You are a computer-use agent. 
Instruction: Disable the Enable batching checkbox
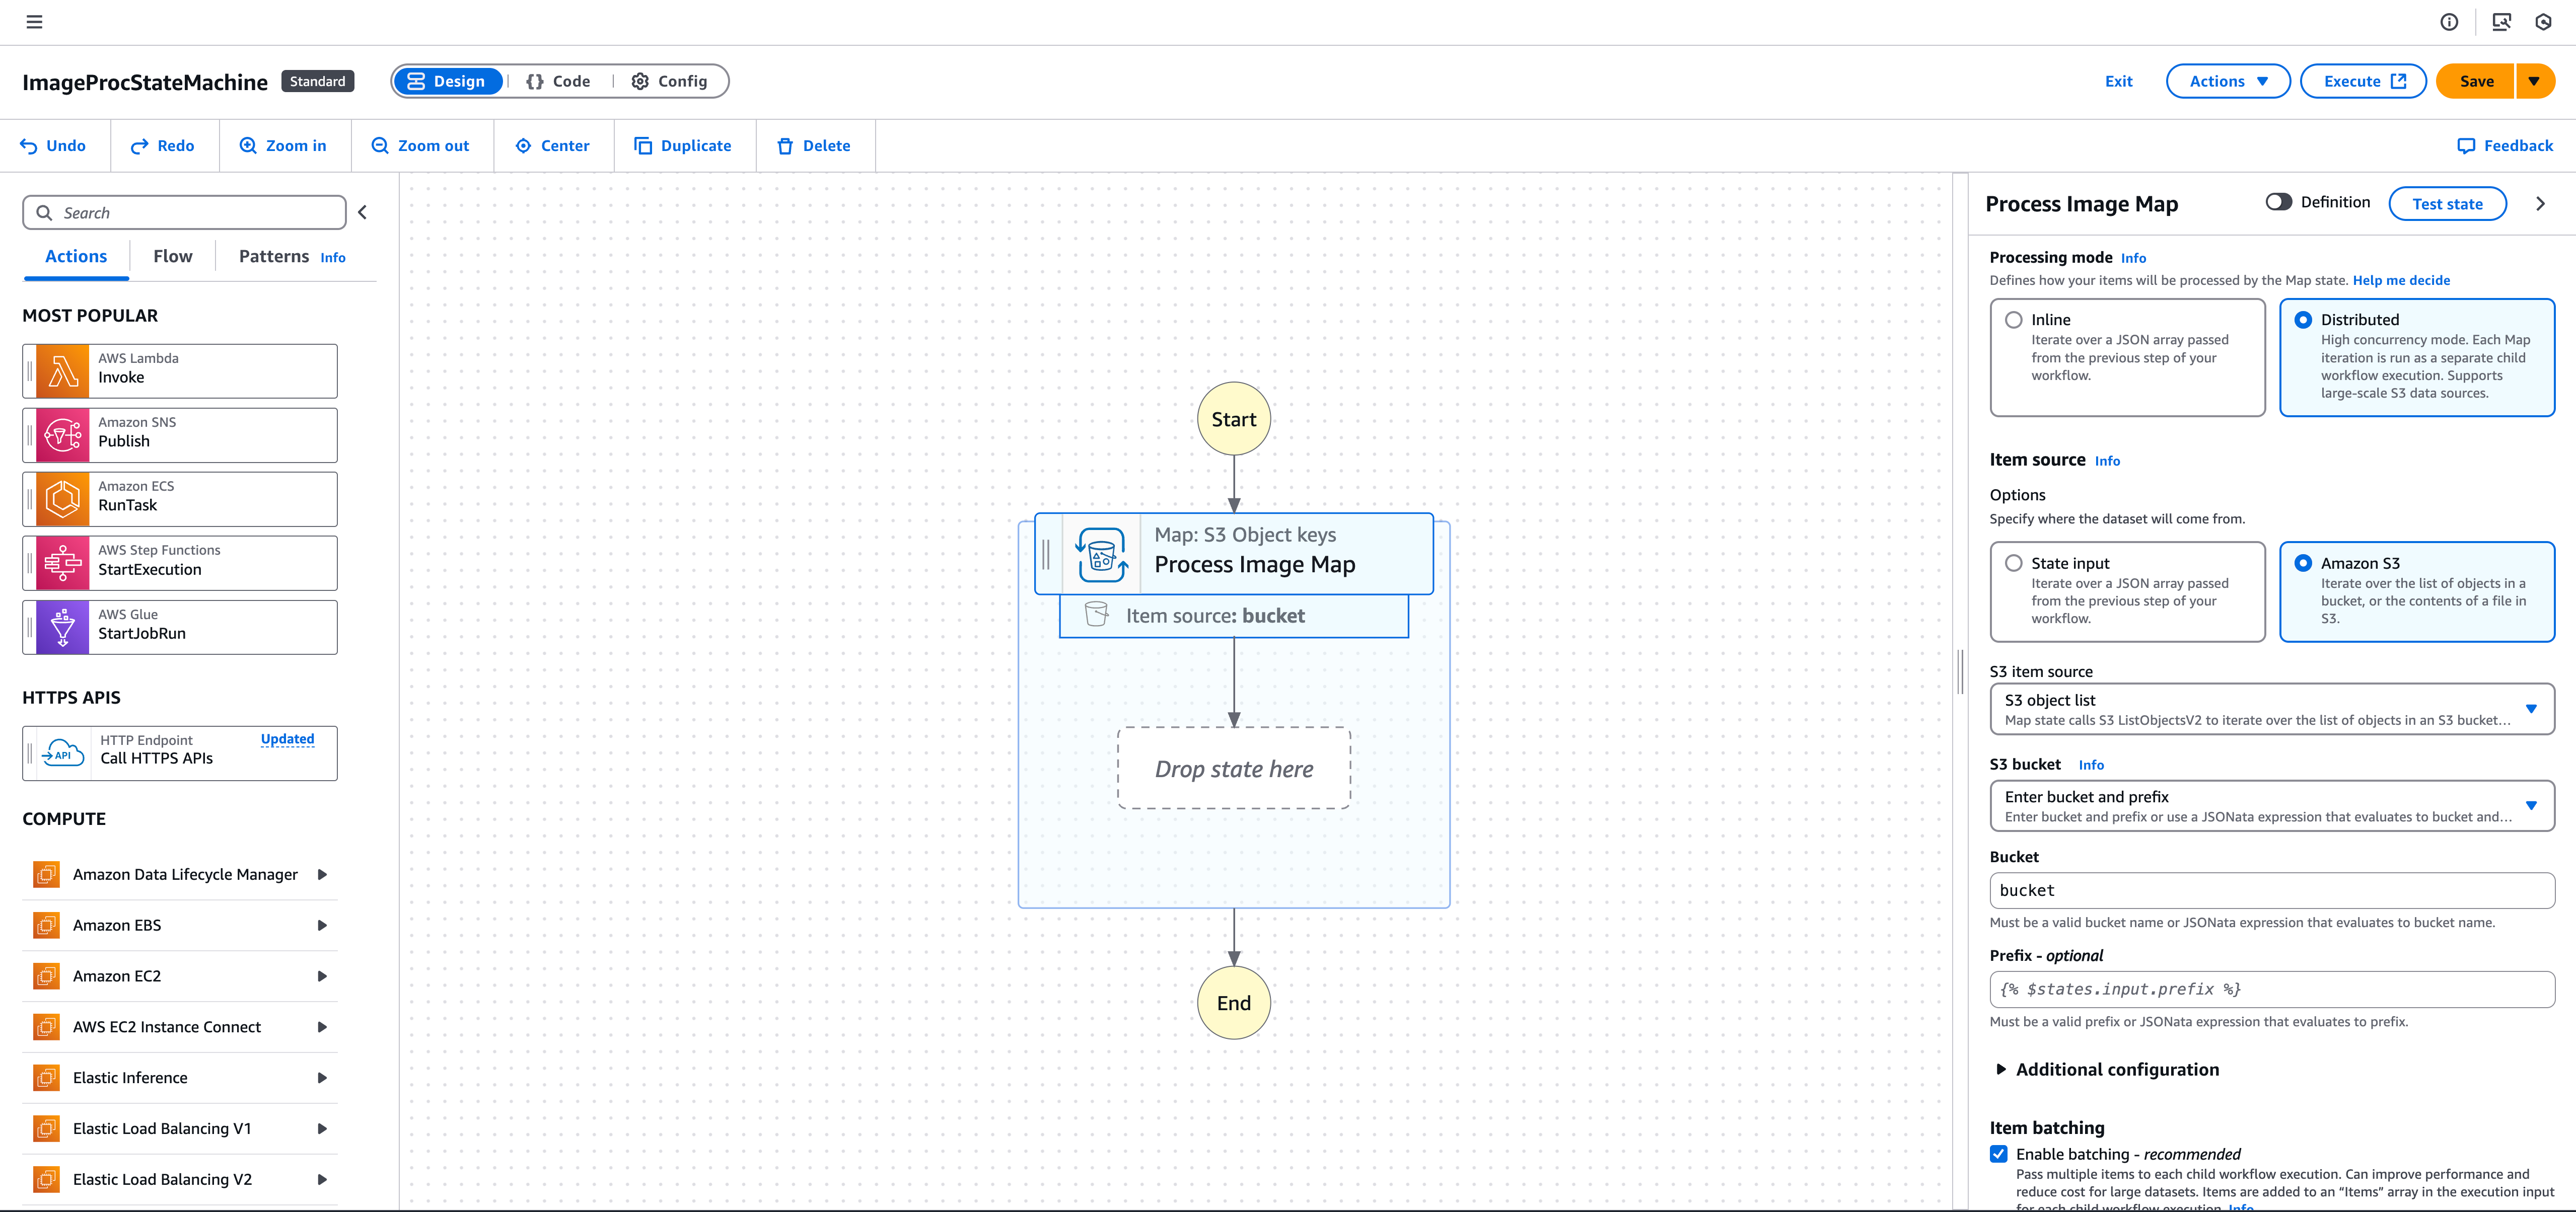point(1998,1154)
